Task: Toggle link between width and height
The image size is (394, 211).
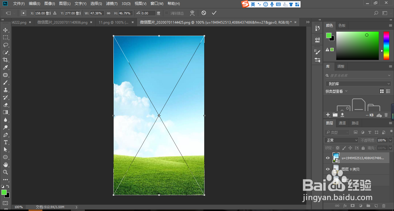Action: click(x=108, y=13)
